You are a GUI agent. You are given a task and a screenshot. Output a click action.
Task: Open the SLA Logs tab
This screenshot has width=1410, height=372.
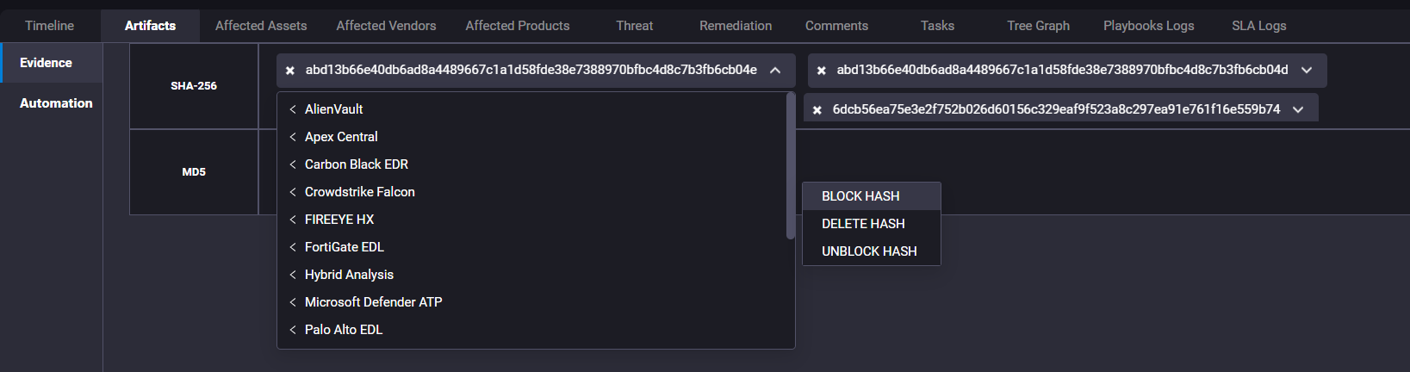click(x=1259, y=26)
